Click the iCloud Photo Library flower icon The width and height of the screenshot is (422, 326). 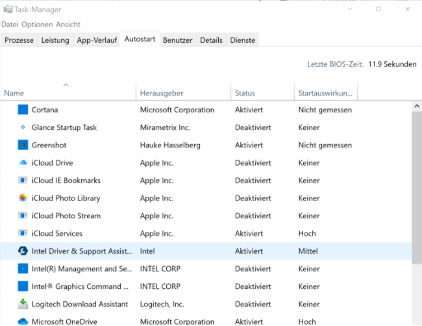(x=23, y=198)
